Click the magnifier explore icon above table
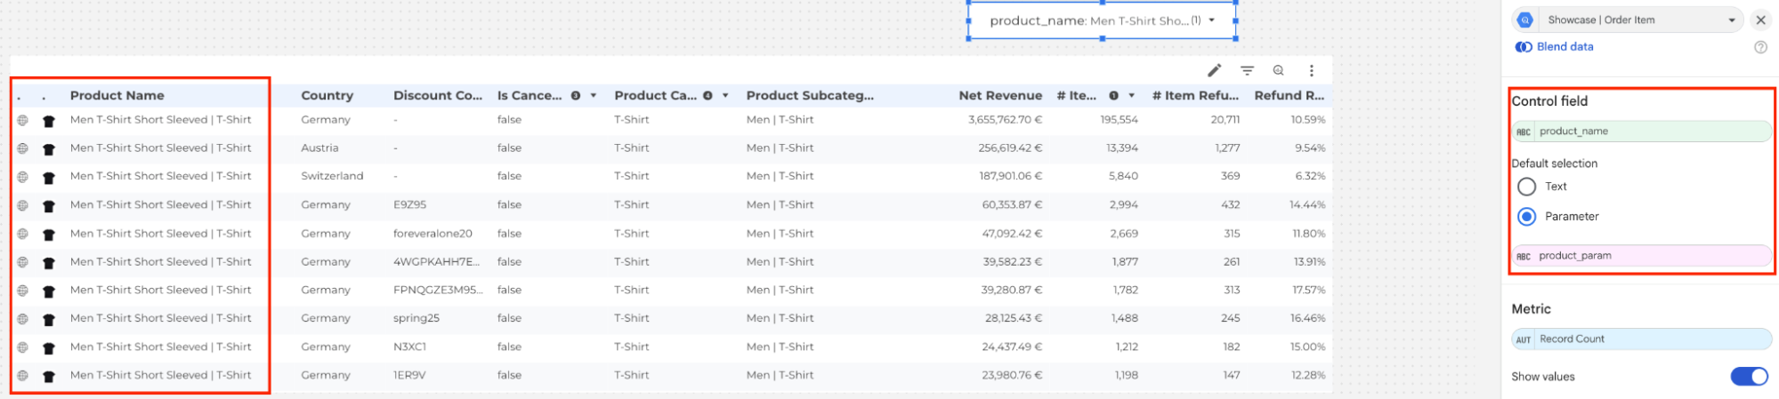 (1278, 70)
